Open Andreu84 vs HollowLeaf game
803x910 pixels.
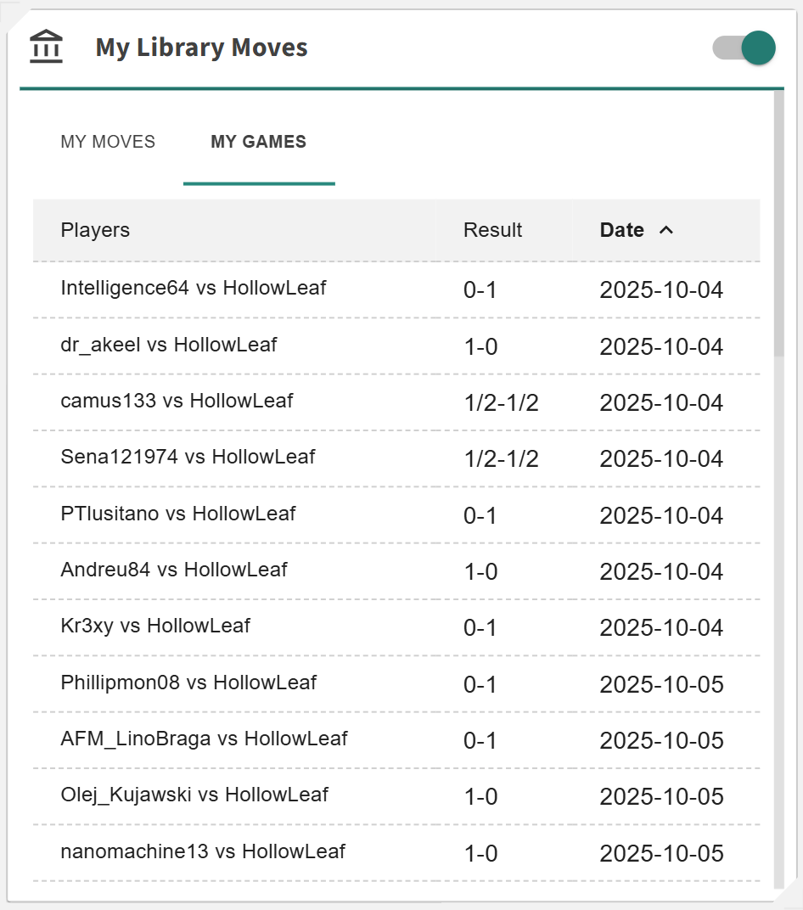(174, 570)
